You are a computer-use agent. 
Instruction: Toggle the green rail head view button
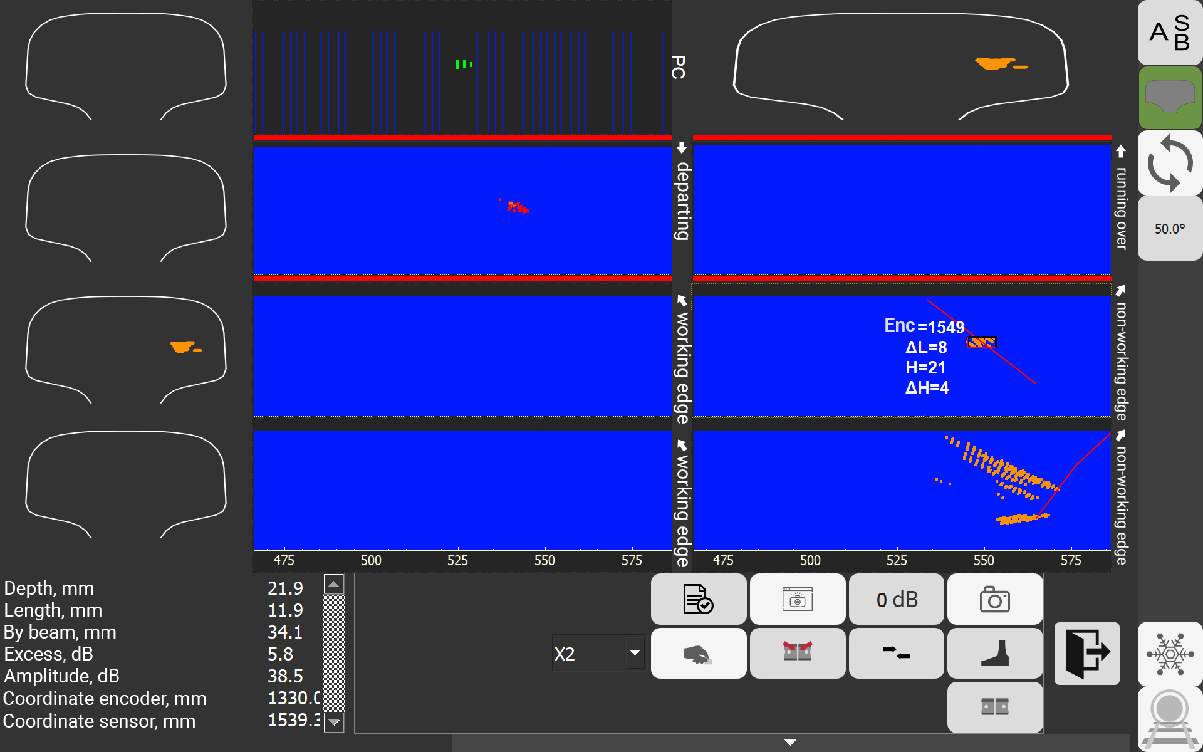point(1169,98)
